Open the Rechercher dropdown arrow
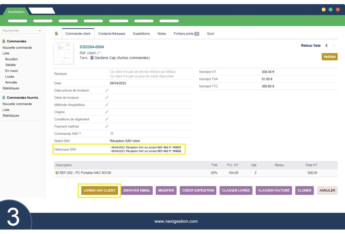The height and width of the screenshot is (234, 345). [40, 31]
